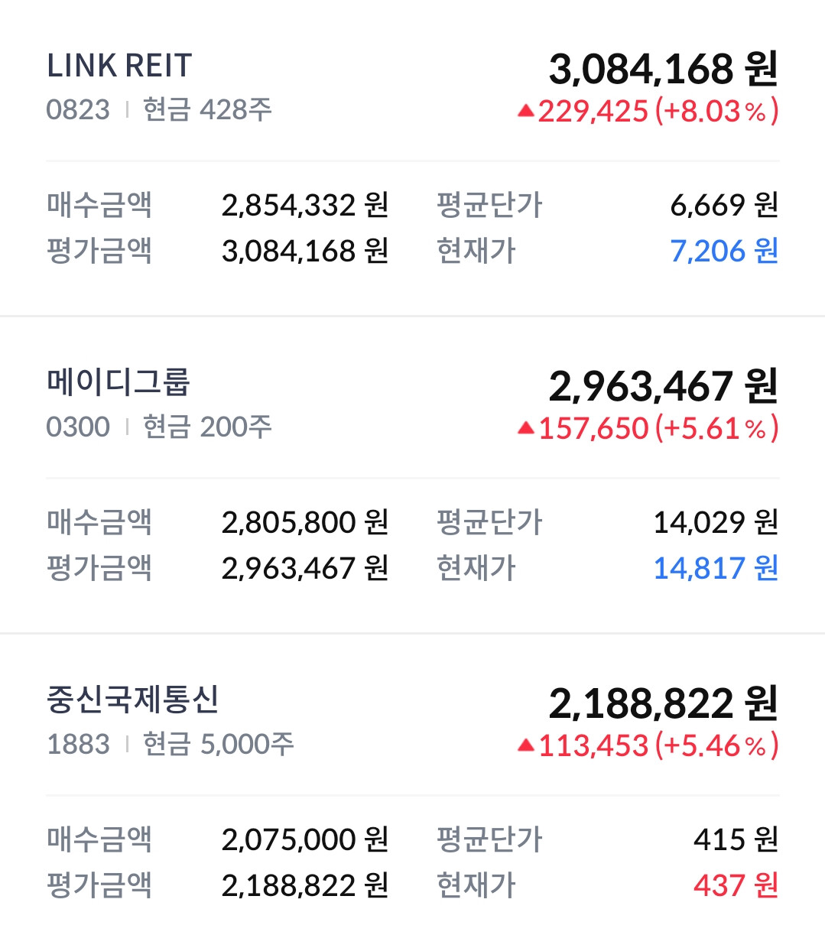Screen dimensions: 825x948
Task: Click the blue current price 14,817 원
Action: tap(716, 568)
